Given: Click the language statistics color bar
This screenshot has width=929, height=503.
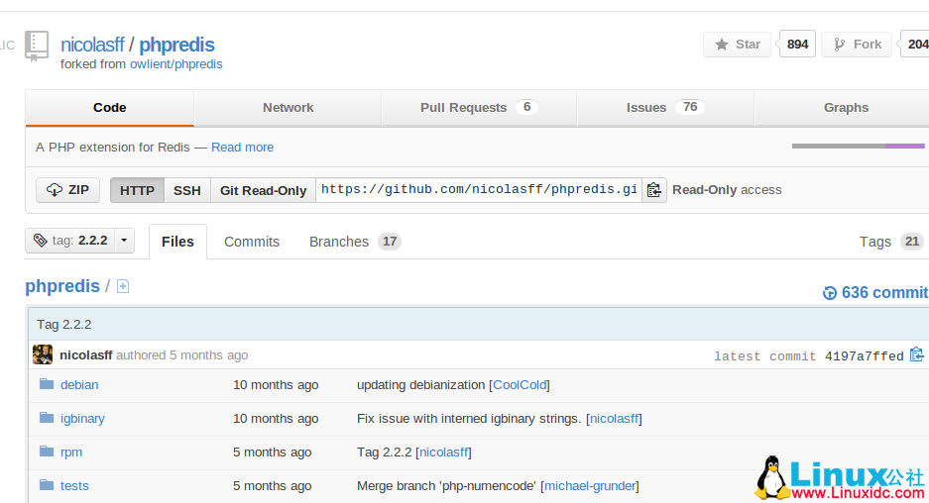Looking at the screenshot, I should (858, 147).
